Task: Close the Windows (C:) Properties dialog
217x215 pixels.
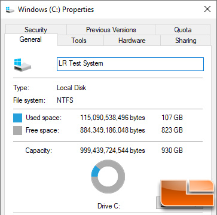Action: pyautogui.click(x=207, y=9)
